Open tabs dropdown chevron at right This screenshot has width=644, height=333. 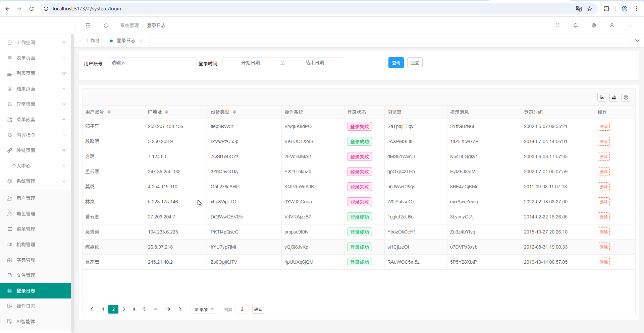pos(637,41)
